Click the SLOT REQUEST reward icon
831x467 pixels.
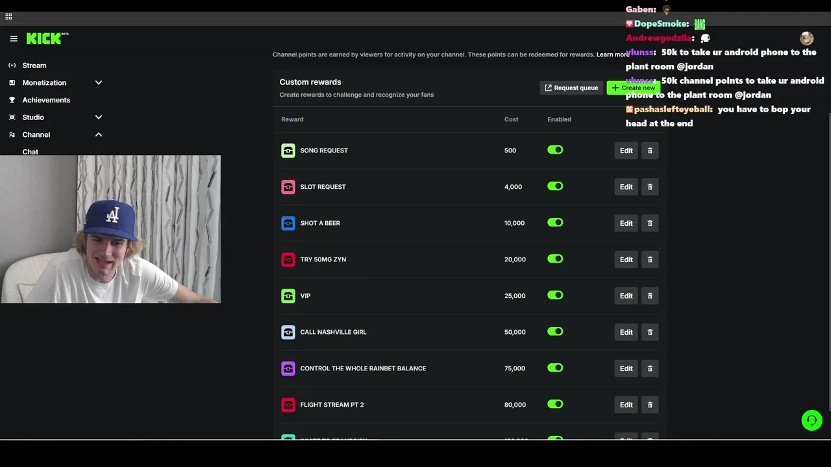coord(288,187)
